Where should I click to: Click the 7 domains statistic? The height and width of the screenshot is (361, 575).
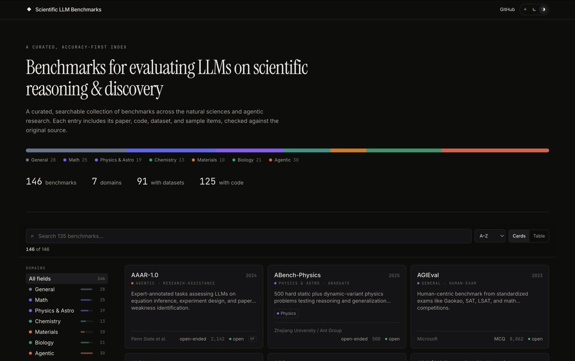coord(106,182)
